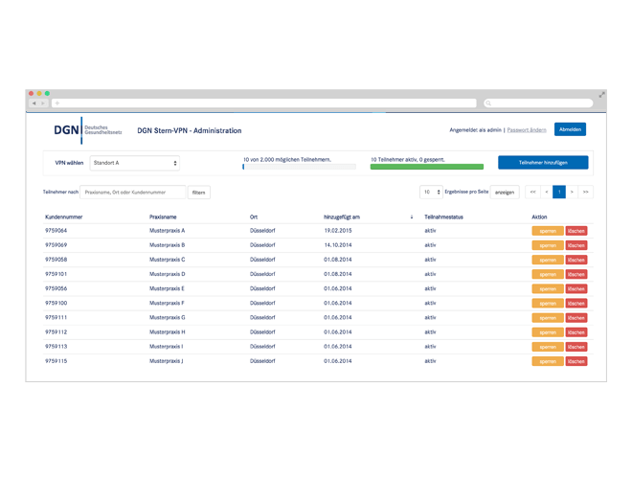Screen dimensions: 632x479
Task: Click löschen for Musterpraxis F
Action: [576, 304]
